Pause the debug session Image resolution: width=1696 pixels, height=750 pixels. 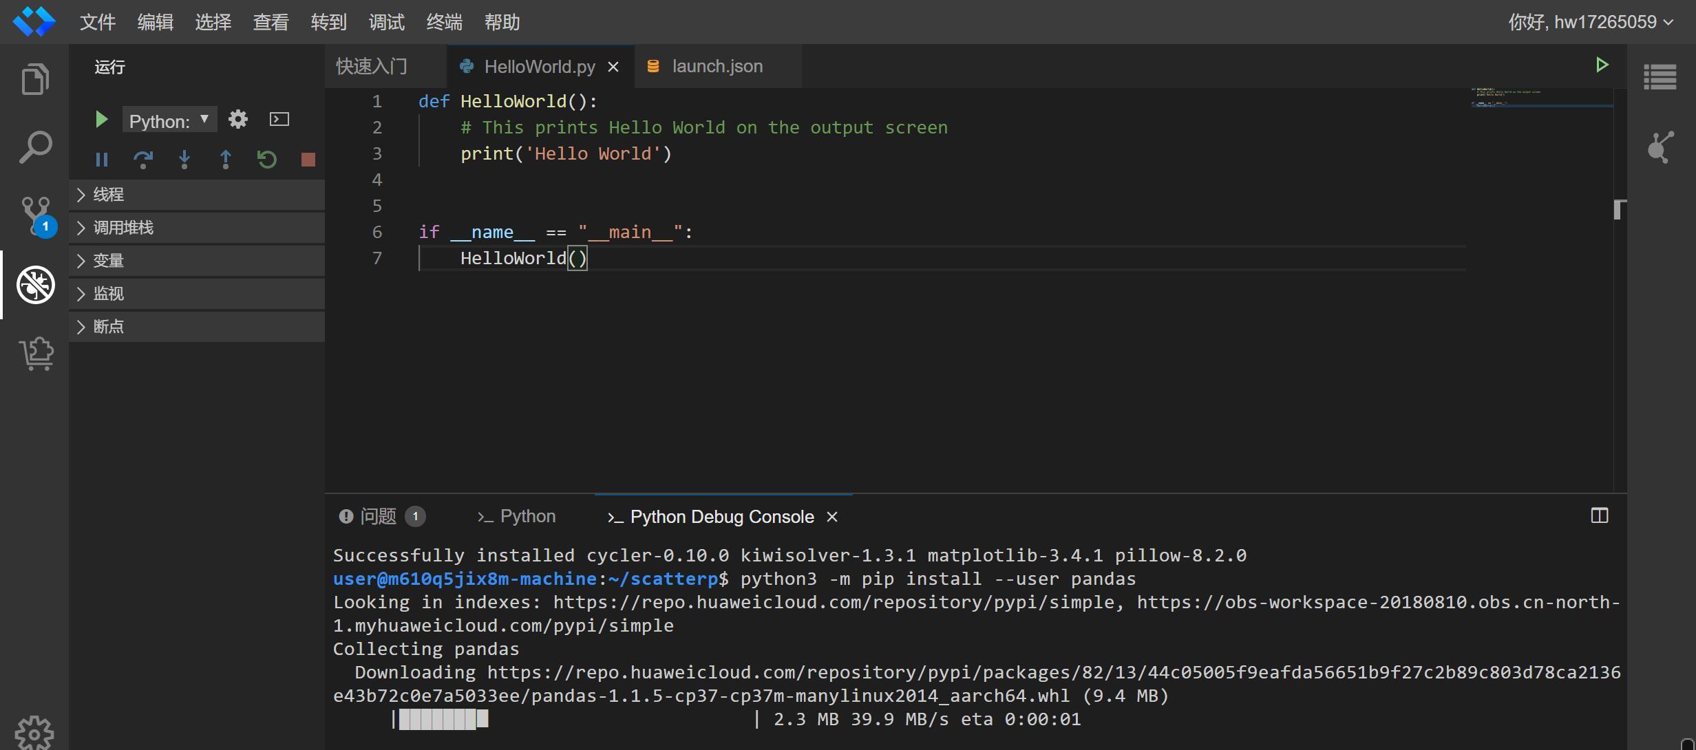[101, 160]
